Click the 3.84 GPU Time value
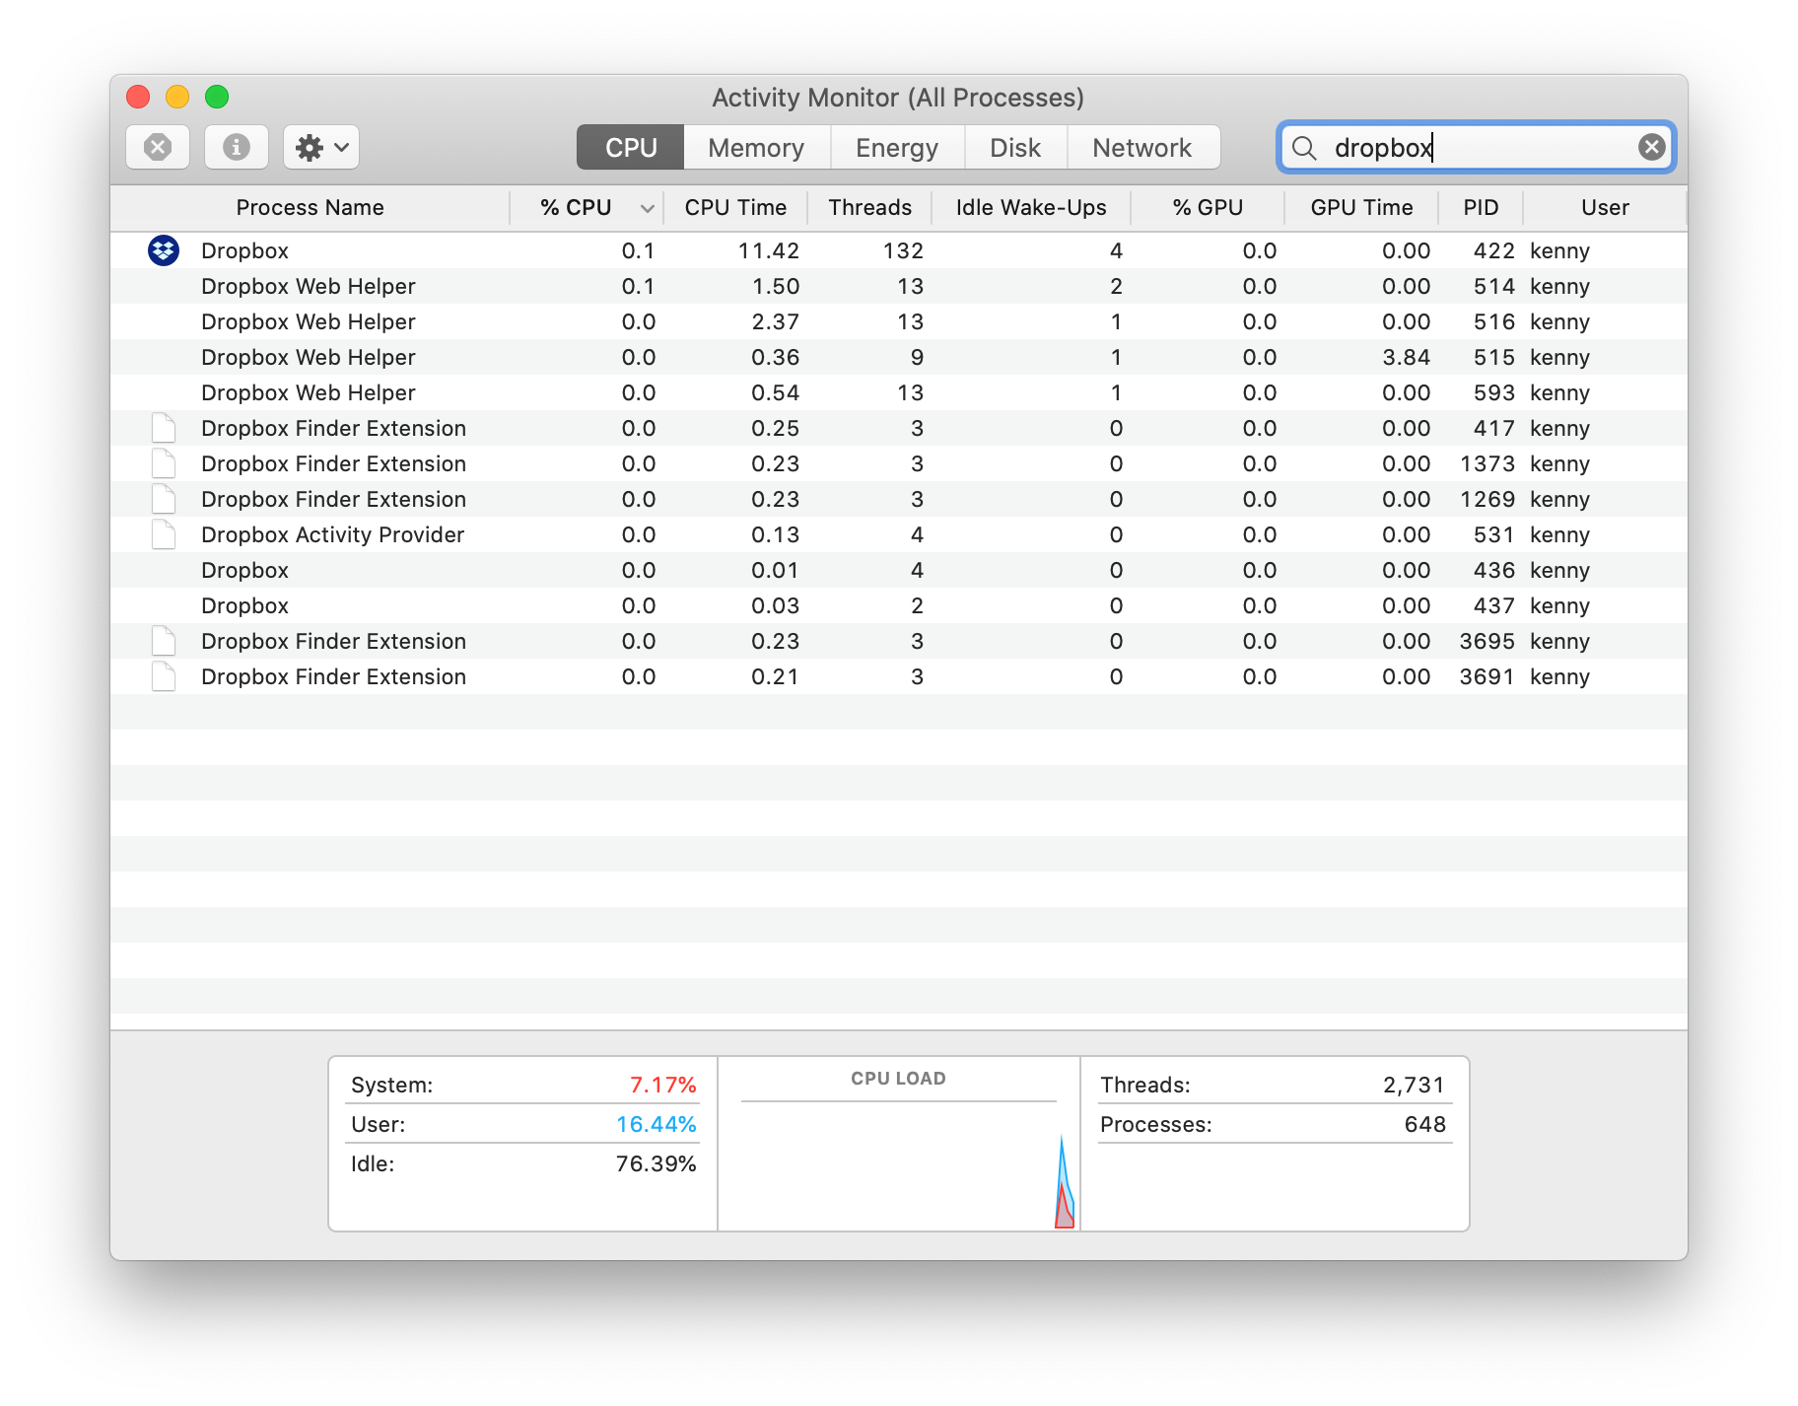Screen dimensions: 1798x1406 [1406, 357]
